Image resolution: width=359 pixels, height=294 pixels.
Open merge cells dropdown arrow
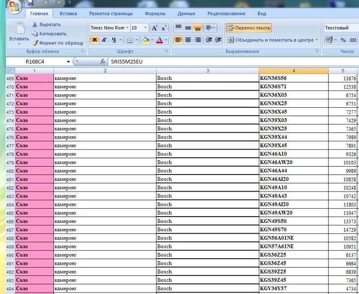click(x=317, y=40)
